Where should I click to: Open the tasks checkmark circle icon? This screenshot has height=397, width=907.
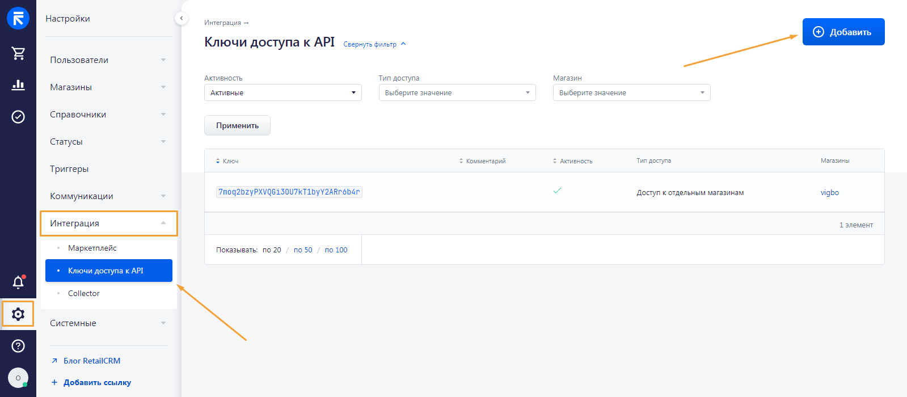18,117
